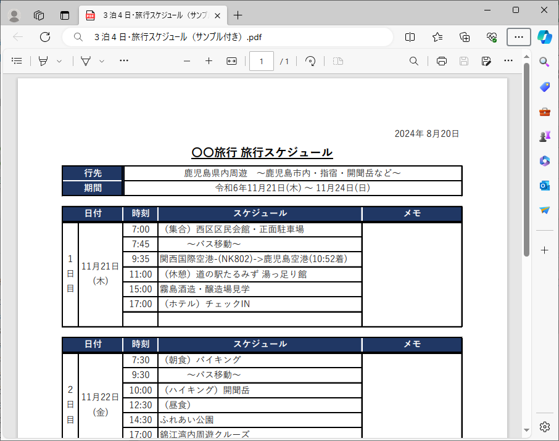Open Copilot in the sidebar
559x441 pixels.
(x=545, y=38)
